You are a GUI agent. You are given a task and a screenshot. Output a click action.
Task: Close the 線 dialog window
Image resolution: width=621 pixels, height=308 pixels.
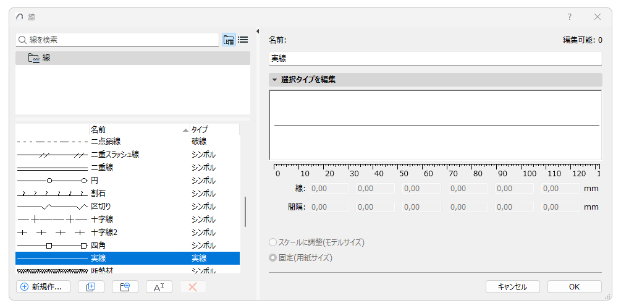tap(598, 17)
